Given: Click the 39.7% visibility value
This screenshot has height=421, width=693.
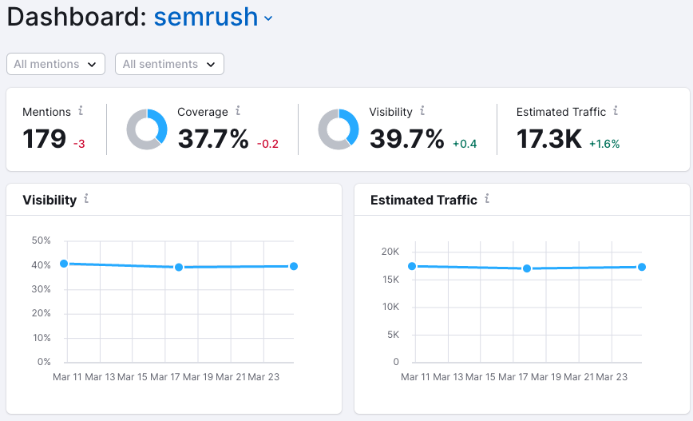Looking at the screenshot, I should pos(406,139).
